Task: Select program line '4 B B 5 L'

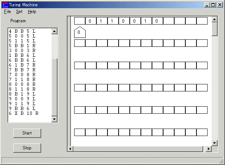Action: pos(22,31)
